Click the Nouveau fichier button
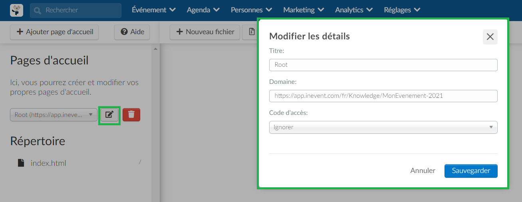Viewport: 522px width, 202px height. click(205, 32)
